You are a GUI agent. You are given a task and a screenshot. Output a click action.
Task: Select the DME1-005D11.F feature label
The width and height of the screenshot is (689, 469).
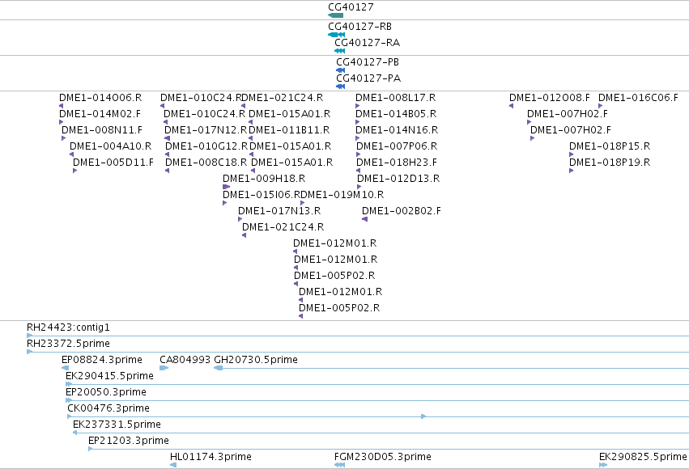pyautogui.click(x=113, y=163)
